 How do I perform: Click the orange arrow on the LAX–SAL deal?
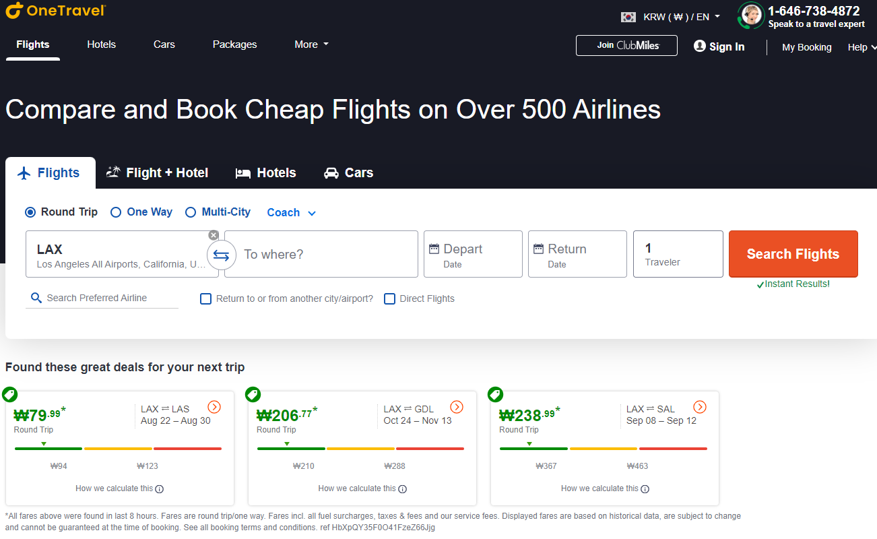click(700, 407)
